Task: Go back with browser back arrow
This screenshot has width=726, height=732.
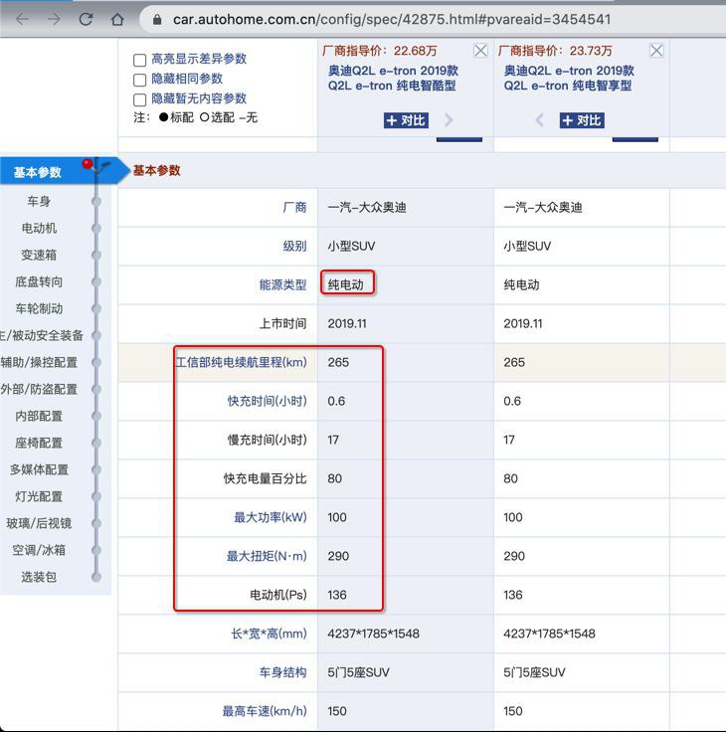Action: point(23,19)
